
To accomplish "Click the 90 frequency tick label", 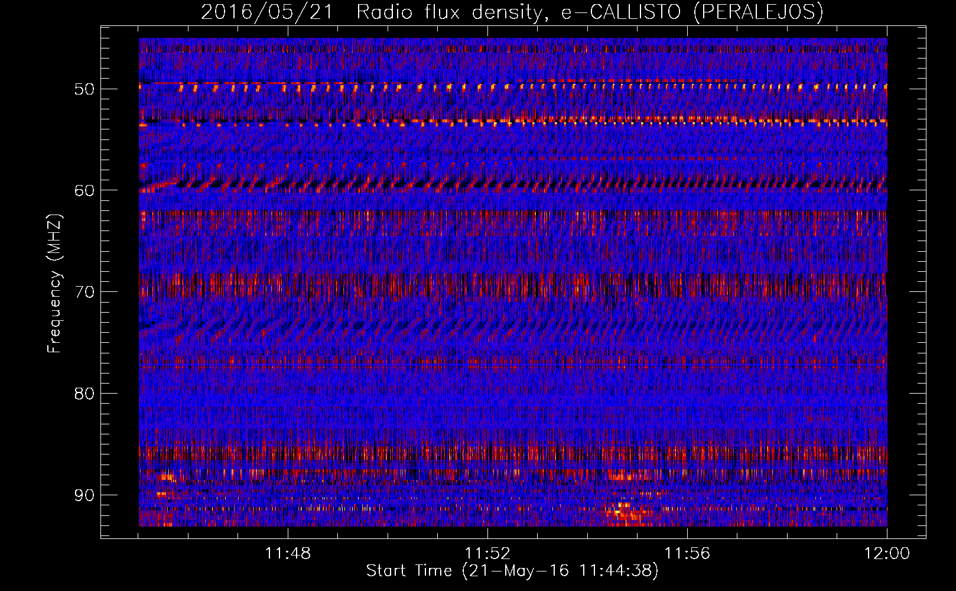I will pos(84,495).
